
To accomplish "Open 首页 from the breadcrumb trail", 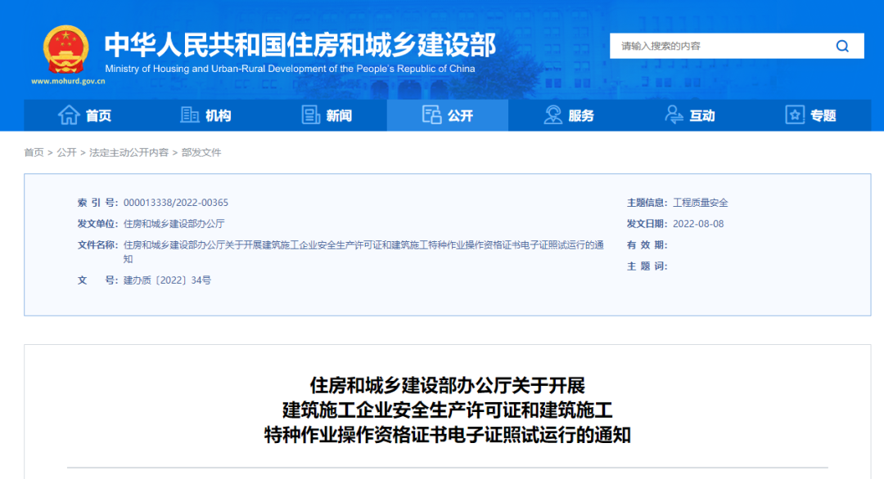I will pos(34,153).
